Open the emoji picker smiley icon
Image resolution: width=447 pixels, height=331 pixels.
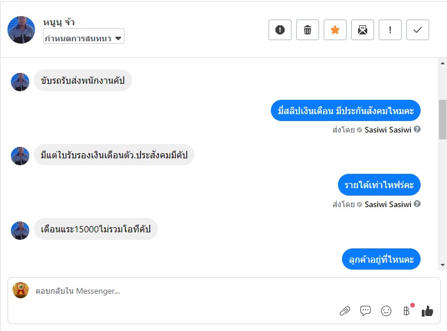coord(386,311)
